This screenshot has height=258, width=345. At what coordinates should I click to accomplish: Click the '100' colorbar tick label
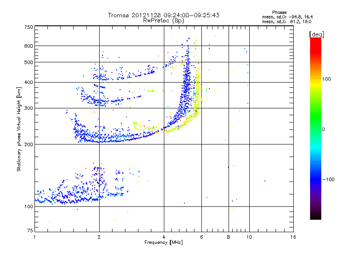326,79
